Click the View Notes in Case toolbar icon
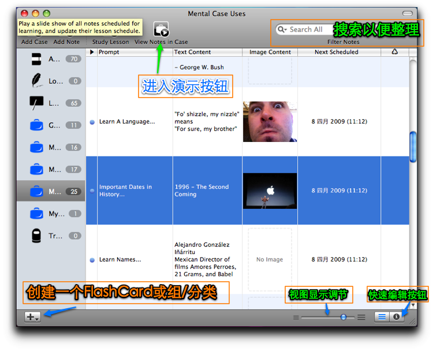The height and width of the screenshot is (351, 433). [x=161, y=29]
